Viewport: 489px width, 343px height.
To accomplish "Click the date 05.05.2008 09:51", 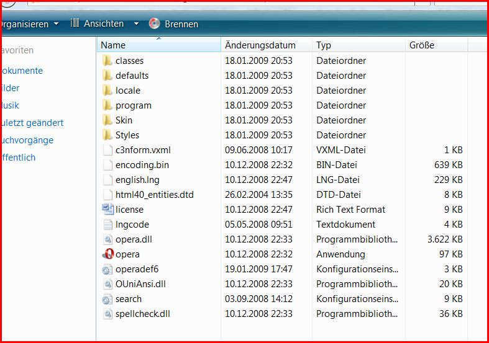I will 259,225.
